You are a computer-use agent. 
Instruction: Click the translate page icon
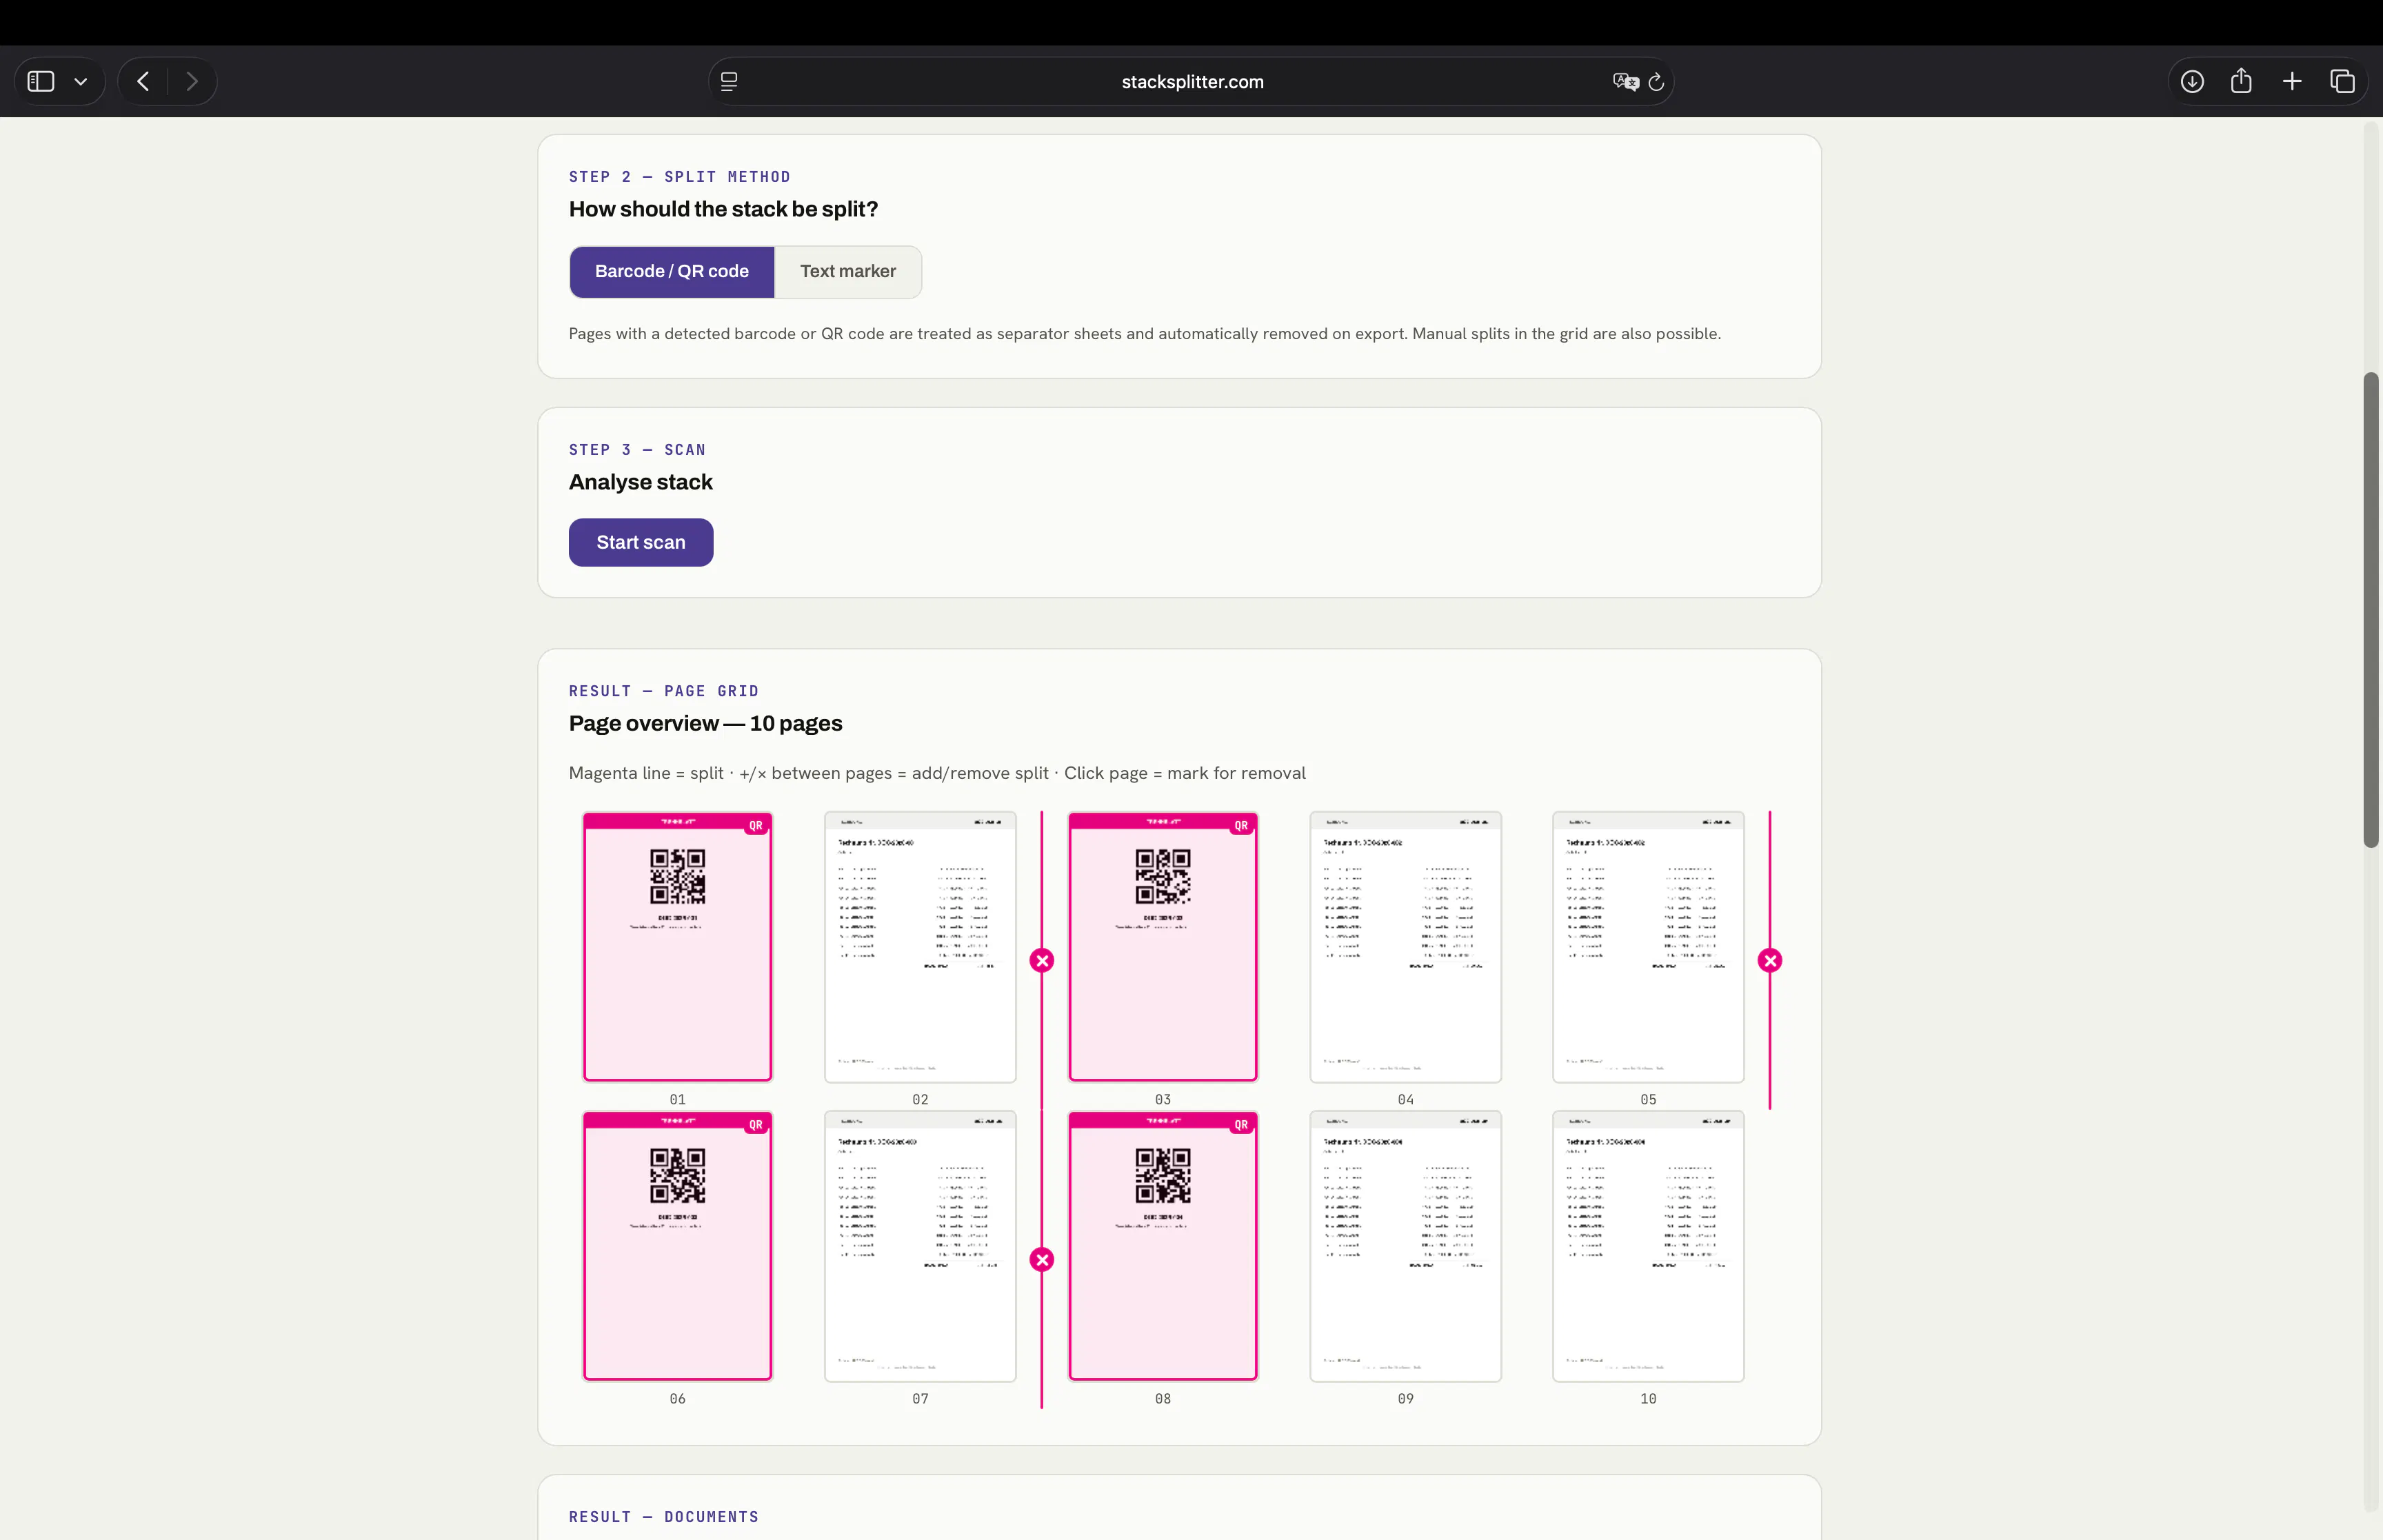(x=1625, y=82)
